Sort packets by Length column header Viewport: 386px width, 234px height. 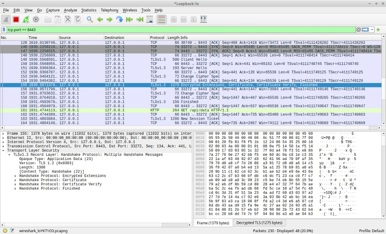(173, 37)
